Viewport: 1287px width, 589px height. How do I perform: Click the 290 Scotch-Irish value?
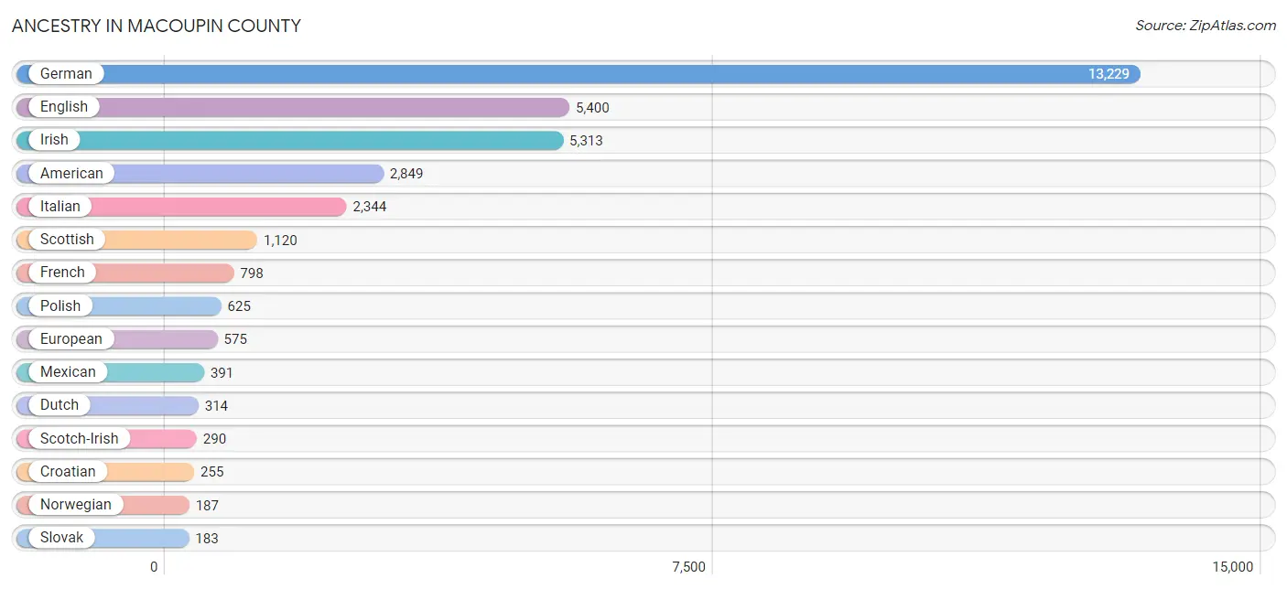[214, 439]
